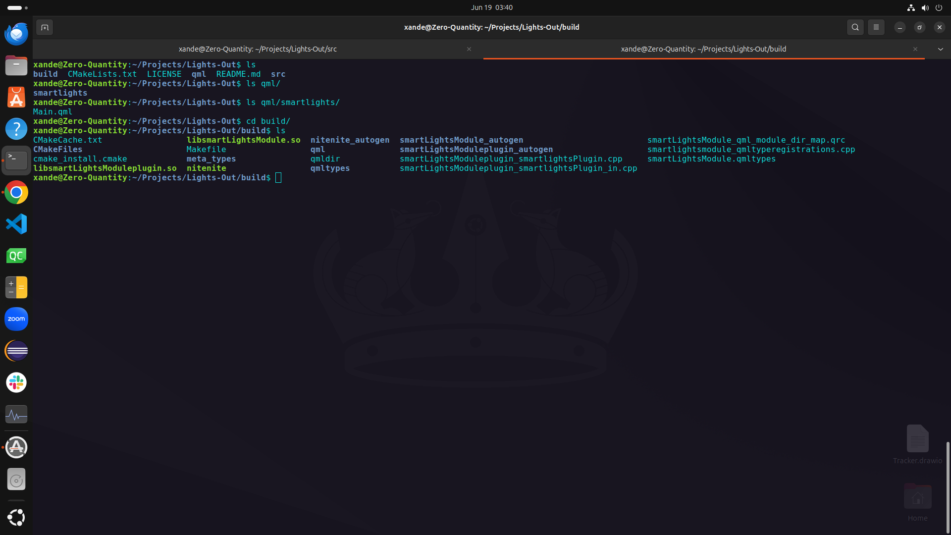The width and height of the screenshot is (951, 535).
Task: Click the smartLightsModuleplugin_smartlightsPlugin_in.cpp filename
Action: tap(519, 168)
